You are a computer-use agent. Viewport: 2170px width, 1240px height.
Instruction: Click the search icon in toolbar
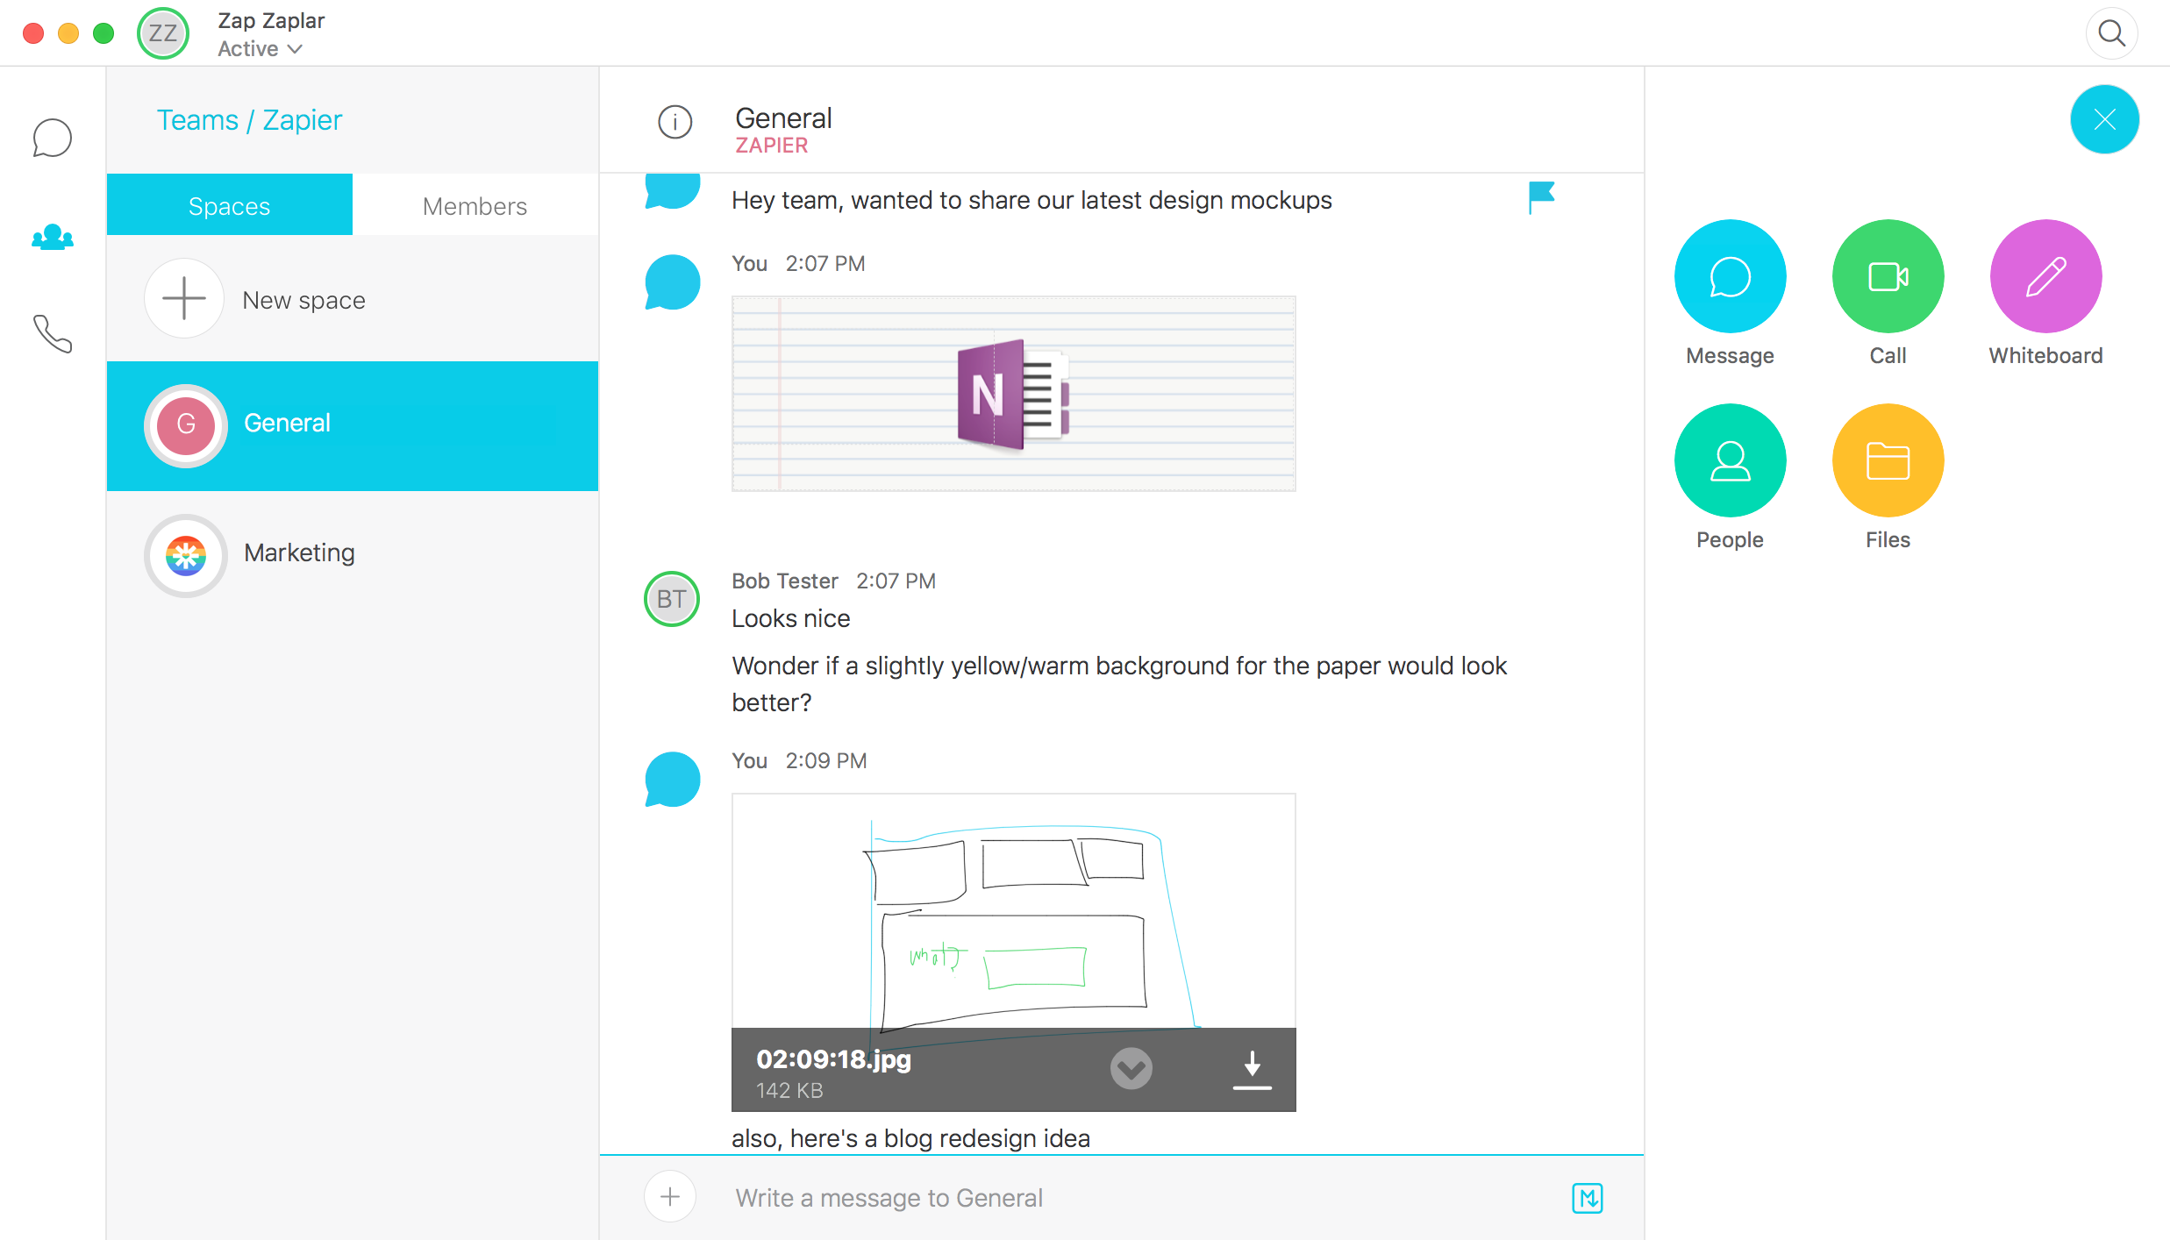(x=2112, y=32)
